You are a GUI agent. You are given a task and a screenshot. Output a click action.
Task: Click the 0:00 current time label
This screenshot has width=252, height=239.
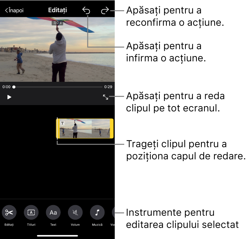[6, 87]
